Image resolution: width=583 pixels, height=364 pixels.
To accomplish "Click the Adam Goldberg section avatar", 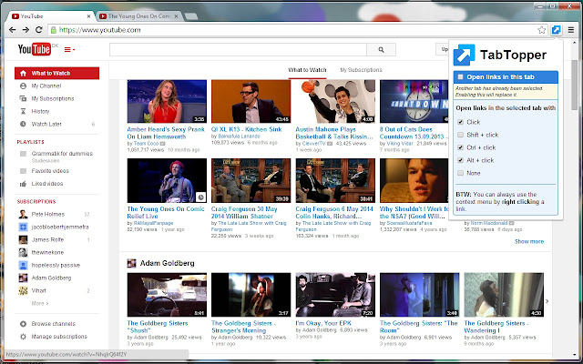I will [131, 263].
